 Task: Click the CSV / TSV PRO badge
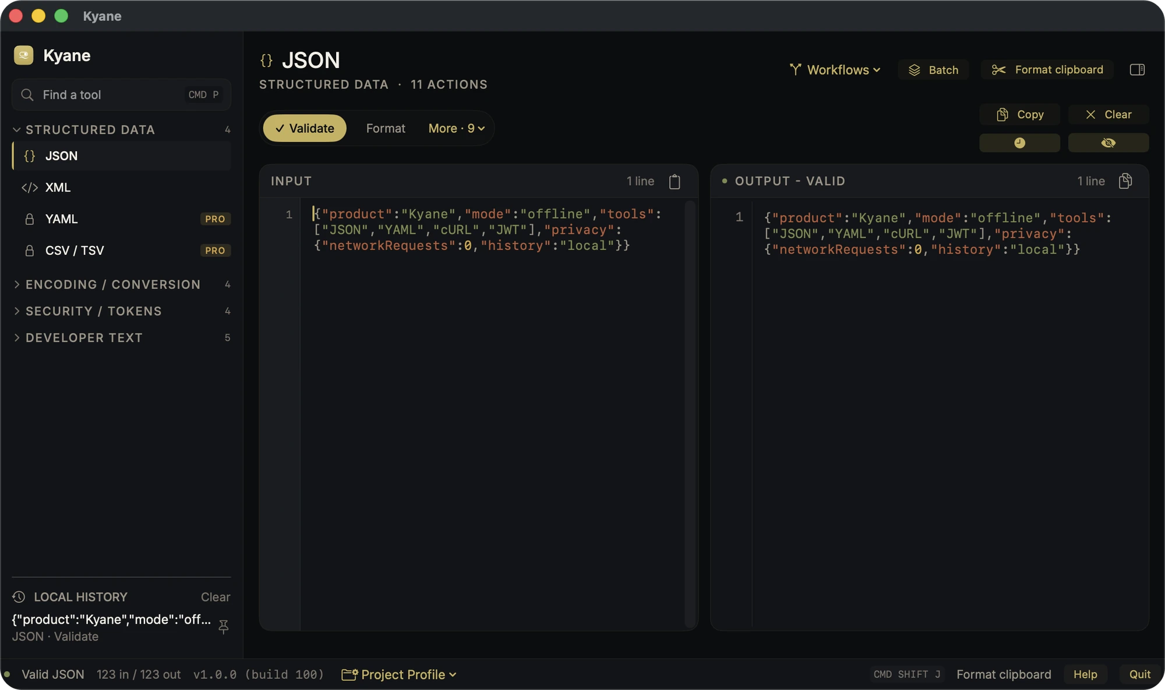[215, 250]
